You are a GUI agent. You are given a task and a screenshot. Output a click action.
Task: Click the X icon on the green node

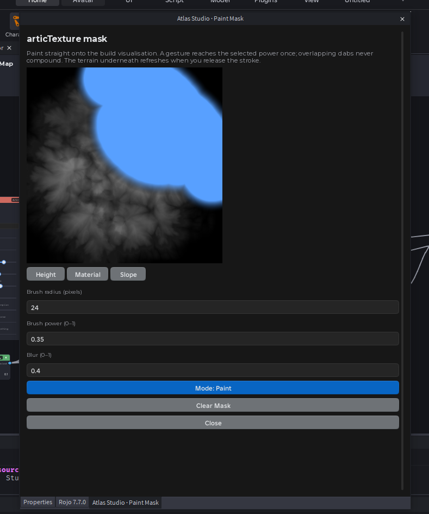click(6, 358)
